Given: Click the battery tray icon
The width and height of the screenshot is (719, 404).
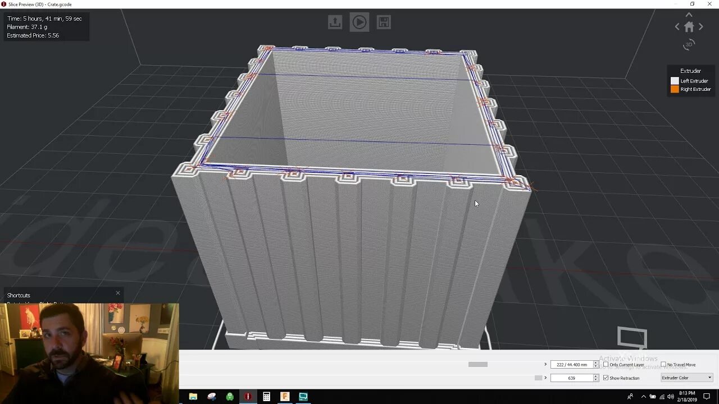Looking at the screenshot, I should tap(653, 397).
